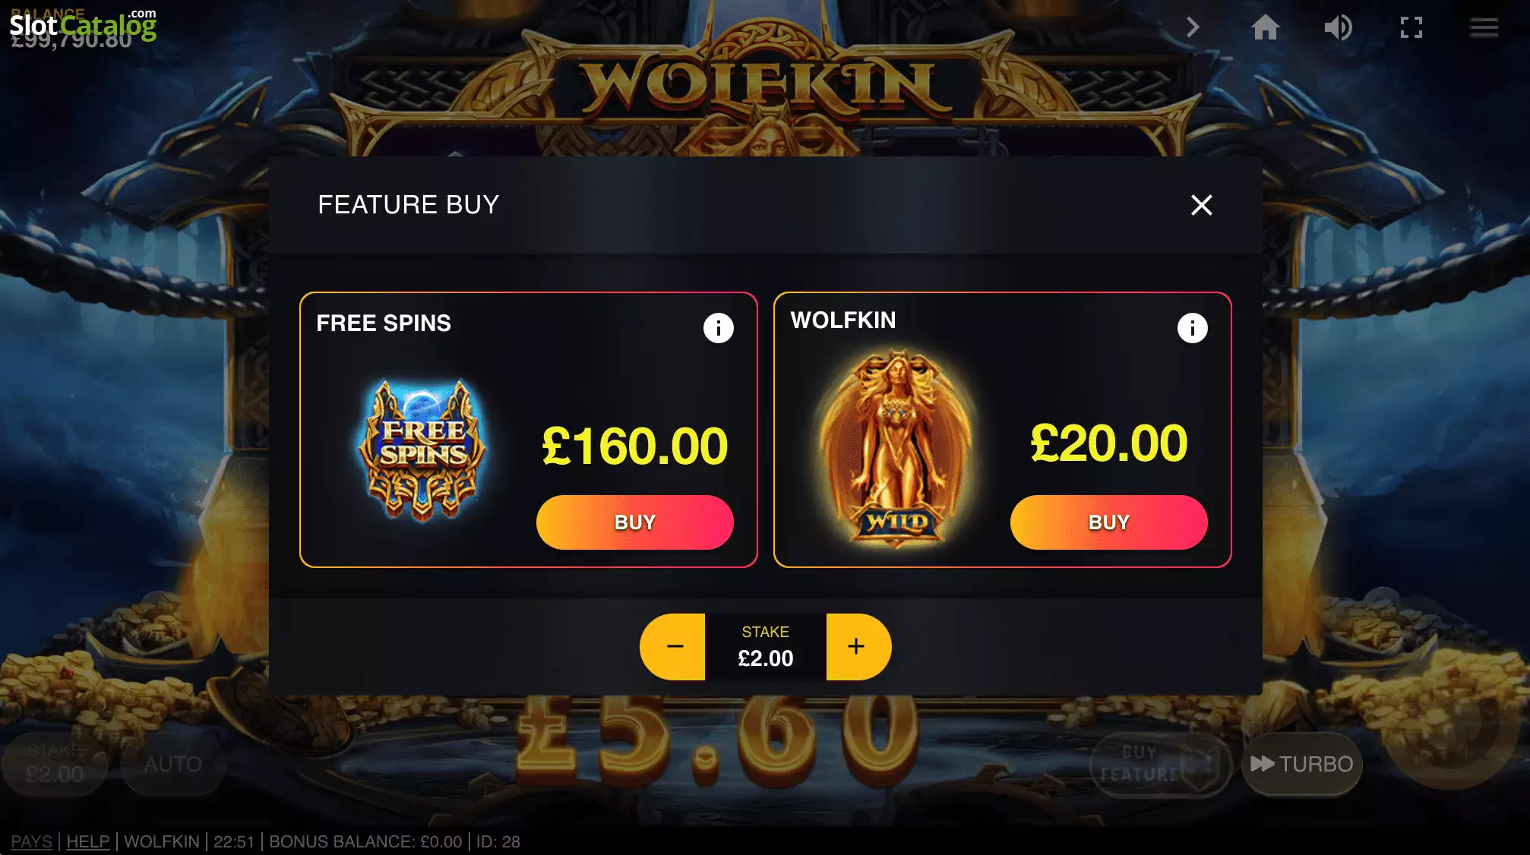Click the Free Spins symbol image
This screenshot has width=1530, height=855.
point(422,451)
